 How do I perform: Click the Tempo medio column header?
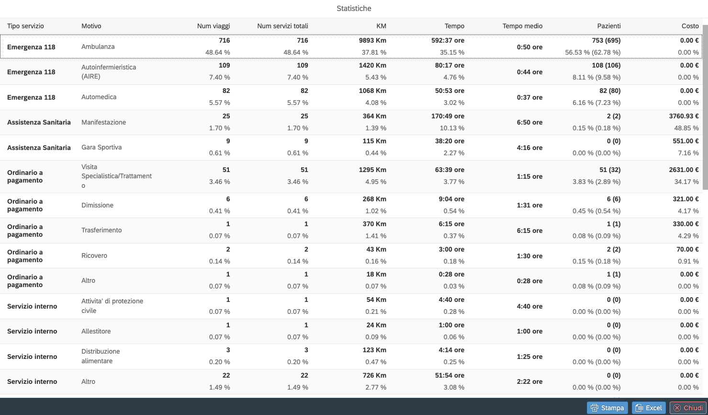pos(522,26)
